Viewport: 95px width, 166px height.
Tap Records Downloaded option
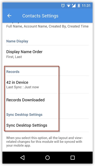click(x=47, y=100)
